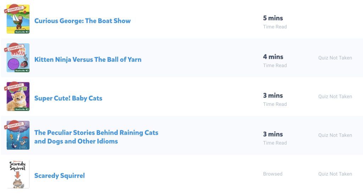Viewport: 363px width, 196px height.
Task: Click the COMPLETE! badge on Raining Cats book
Action: pos(14,125)
